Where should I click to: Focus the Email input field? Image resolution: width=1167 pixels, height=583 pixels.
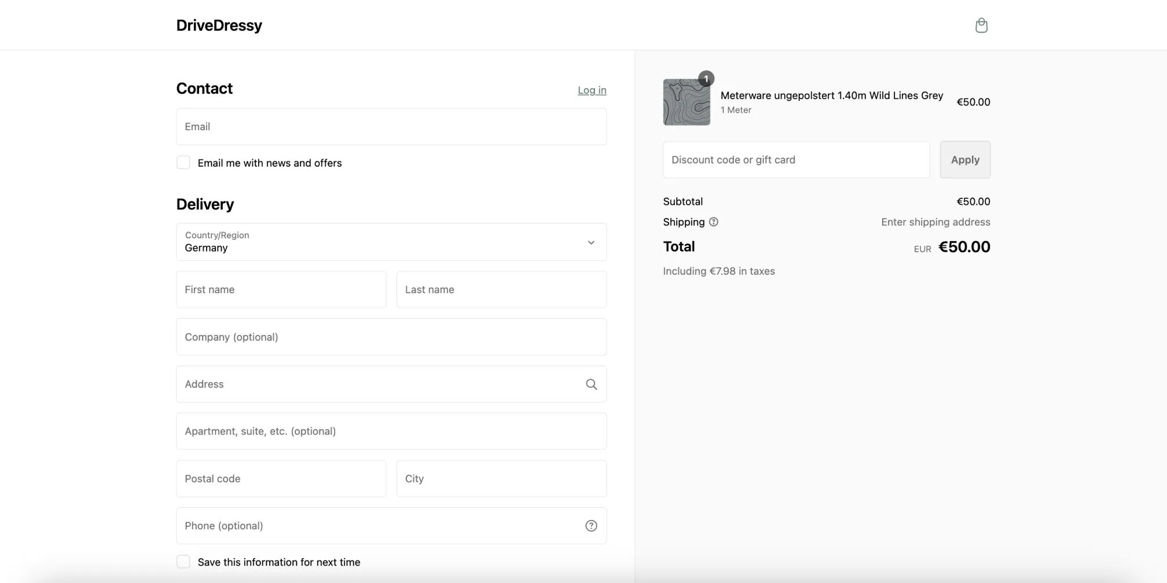(391, 127)
